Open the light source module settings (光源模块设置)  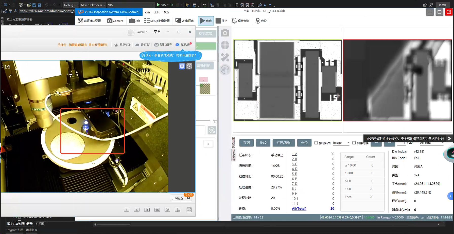[x=89, y=21]
